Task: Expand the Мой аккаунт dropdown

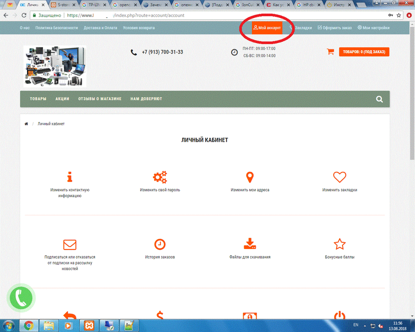Action: click(267, 28)
